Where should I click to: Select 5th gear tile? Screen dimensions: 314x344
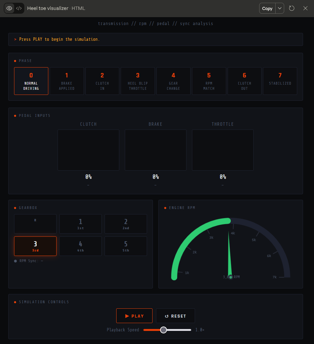126,246
